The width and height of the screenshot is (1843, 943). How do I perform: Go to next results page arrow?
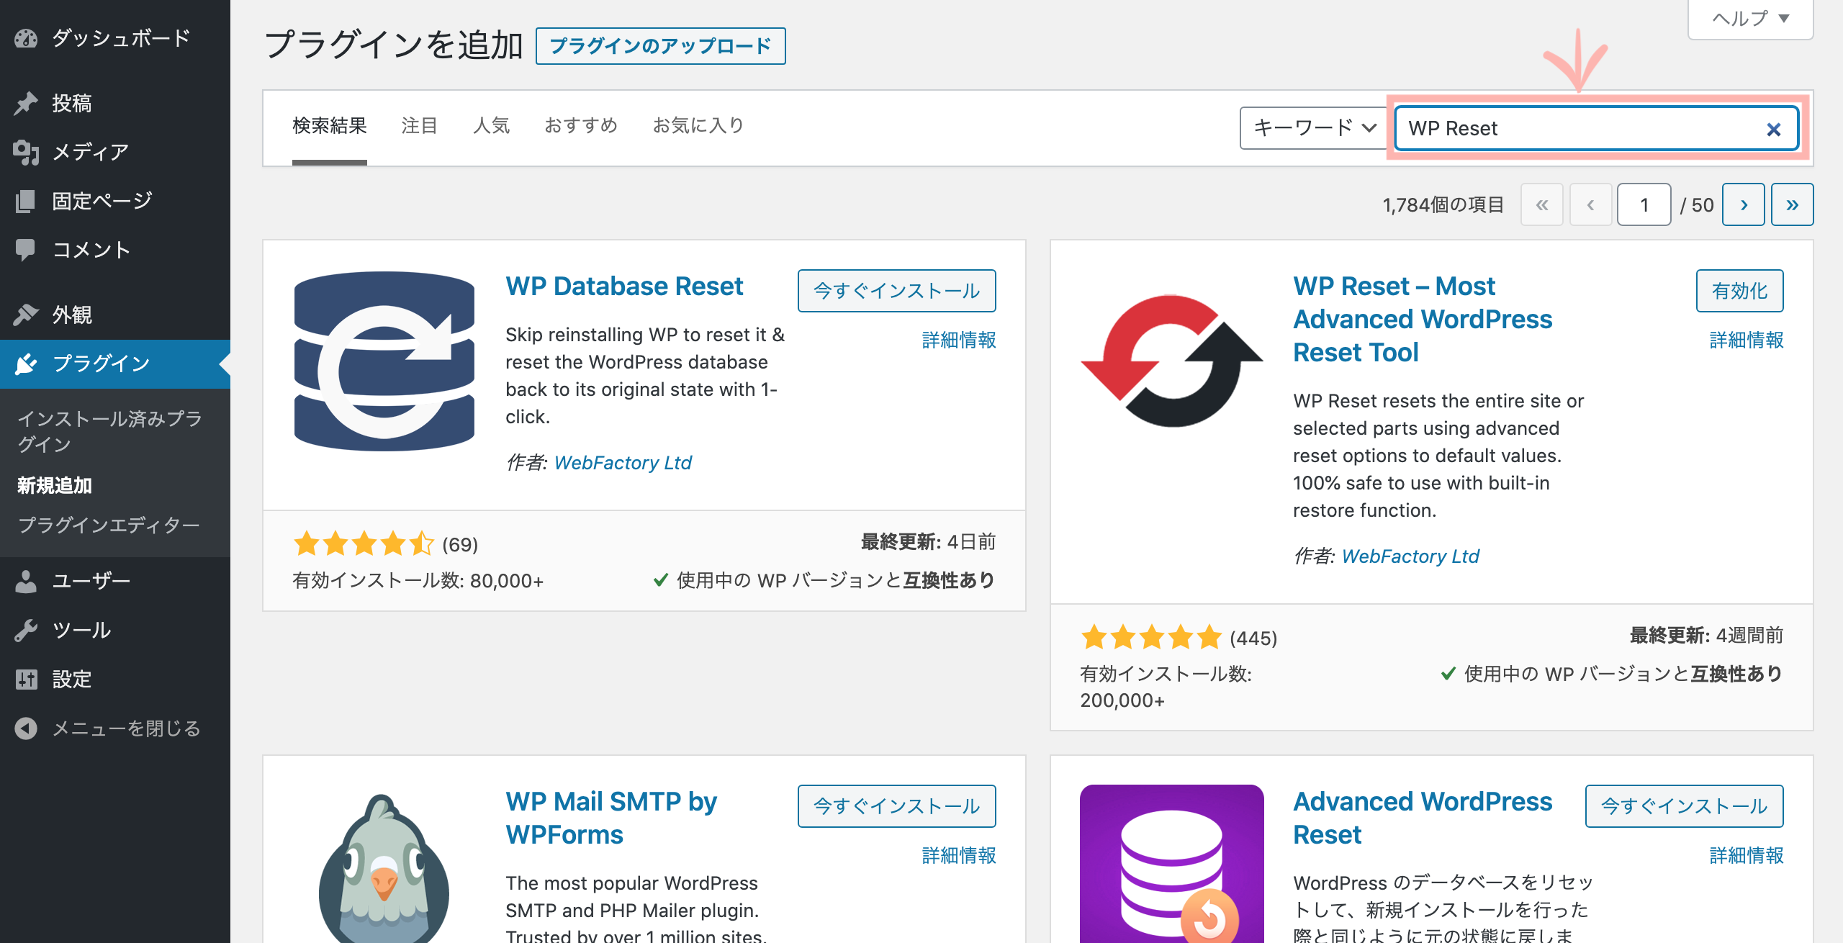pos(1743,205)
